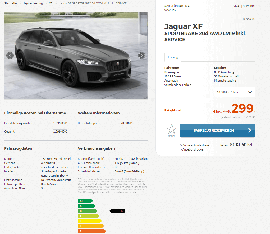
Task: Click Bereitstellungskosten value 1.099,00 €
Action: click(60, 123)
